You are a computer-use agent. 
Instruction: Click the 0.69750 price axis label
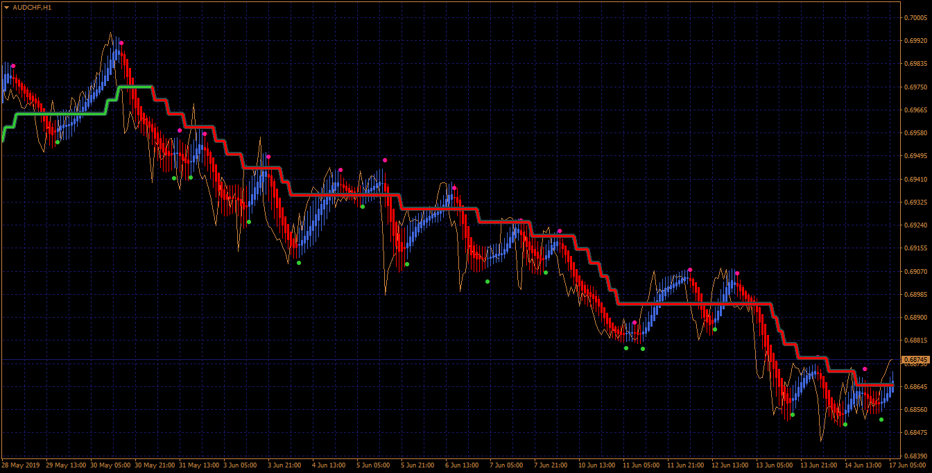(x=915, y=87)
